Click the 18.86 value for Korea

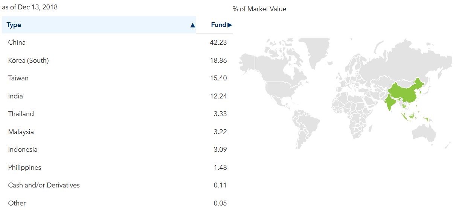click(218, 60)
